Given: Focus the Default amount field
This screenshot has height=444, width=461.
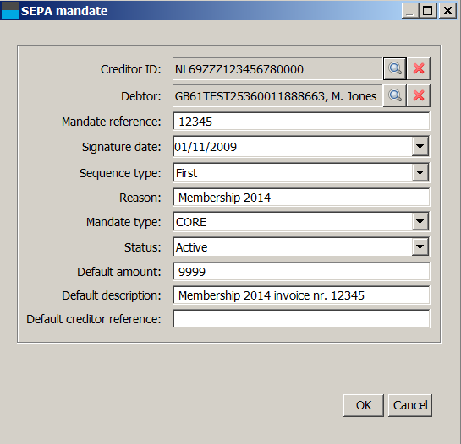Looking at the screenshot, I should click(301, 272).
